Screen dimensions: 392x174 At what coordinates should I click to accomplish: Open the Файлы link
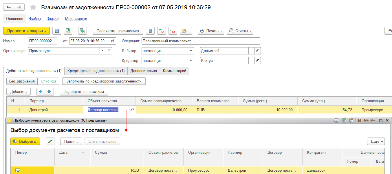pos(35,19)
